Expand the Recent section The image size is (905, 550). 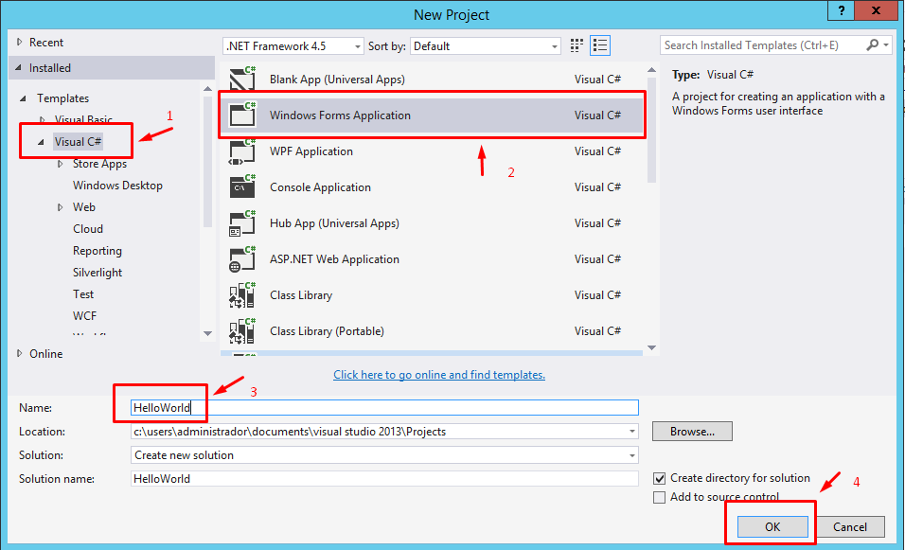20,43
